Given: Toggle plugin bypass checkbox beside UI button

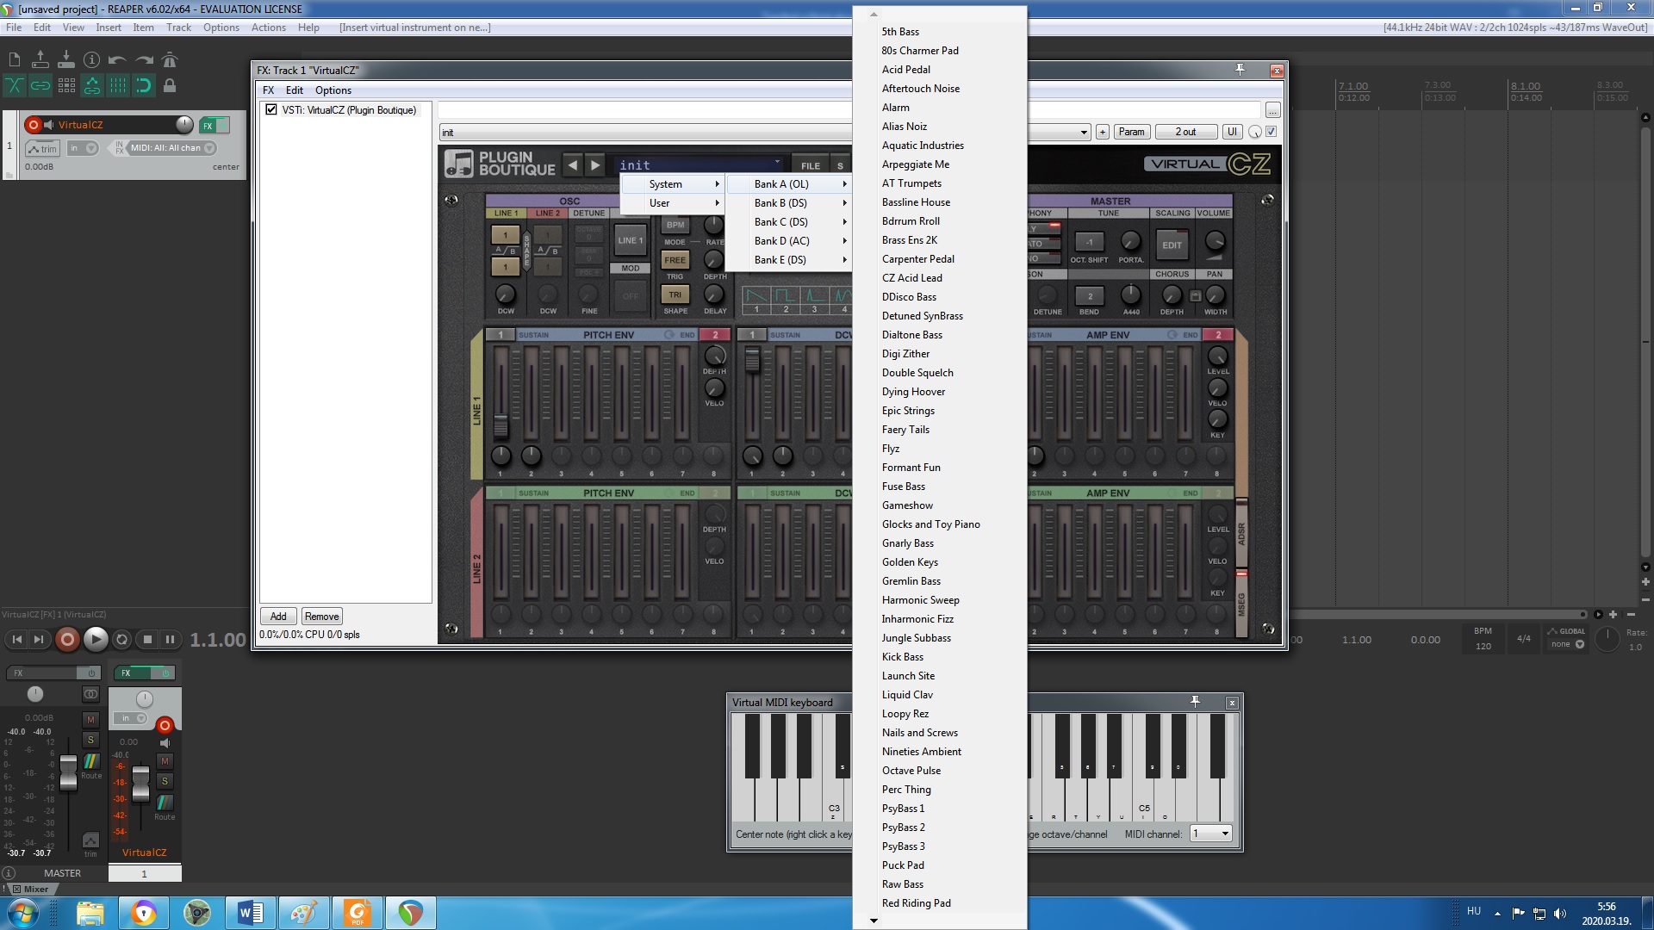Looking at the screenshot, I should [x=1272, y=132].
